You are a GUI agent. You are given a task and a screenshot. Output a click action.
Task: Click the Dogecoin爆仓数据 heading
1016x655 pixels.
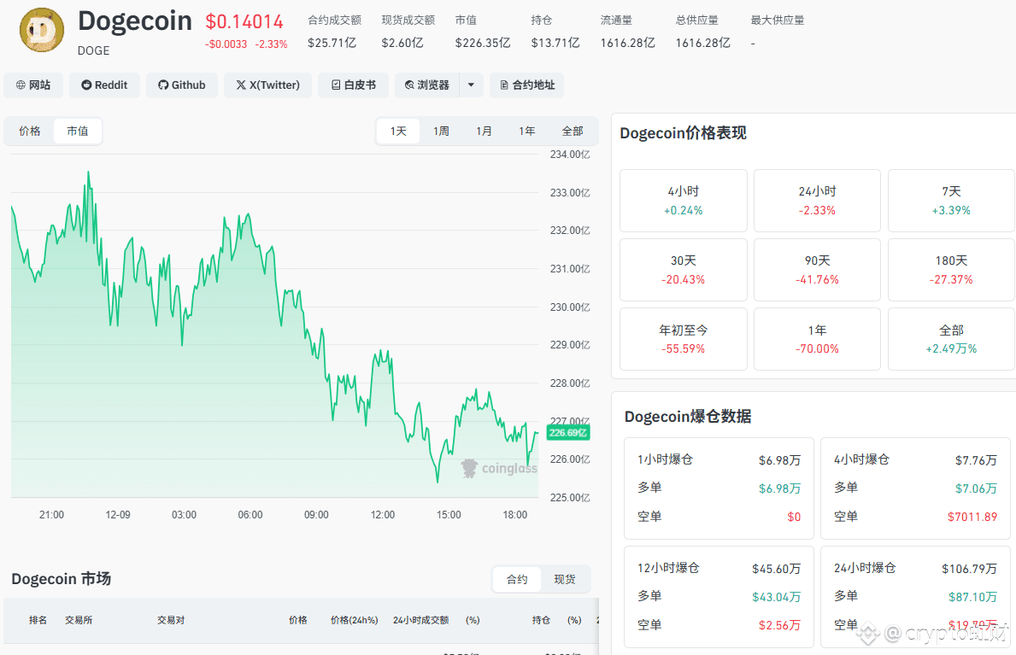point(688,416)
